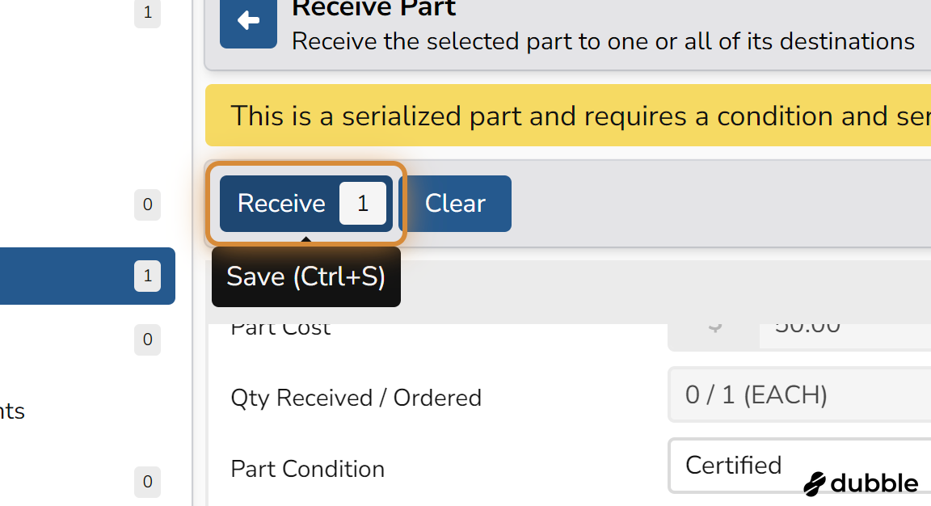
Task: Click the lowest 0 badge in the sidebar
Action: [147, 482]
